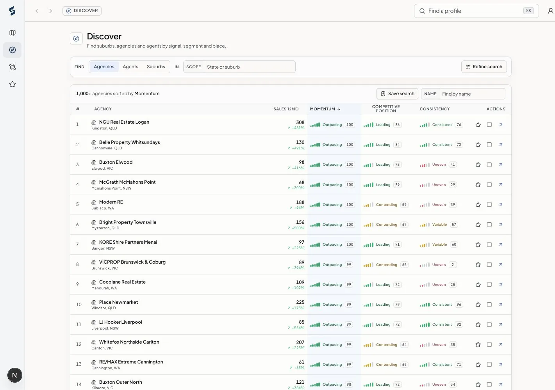Switch to the Agencies tab
The height and width of the screenshot is (390, 555).
(104, 67)
